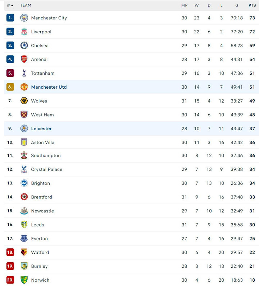Select the red rank 18 relegation badge
Viewport: 259px width, 286px height.
tap(10, 252)
